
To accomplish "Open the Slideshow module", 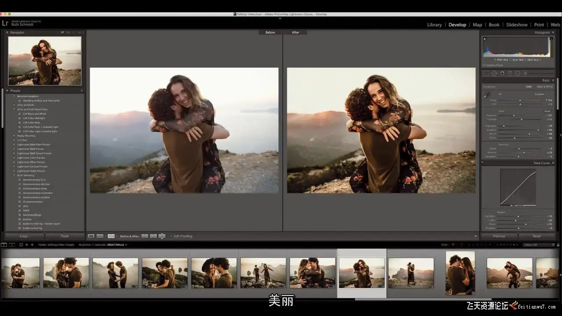I will pos(517,25).
